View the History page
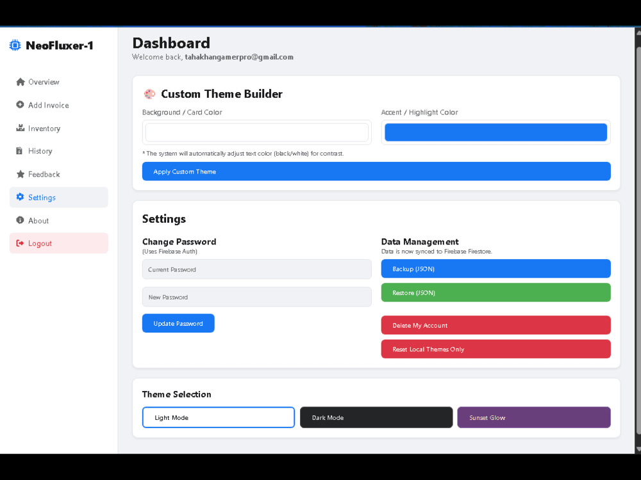Viewport: 641px width, 480px height. coord(59,151)
